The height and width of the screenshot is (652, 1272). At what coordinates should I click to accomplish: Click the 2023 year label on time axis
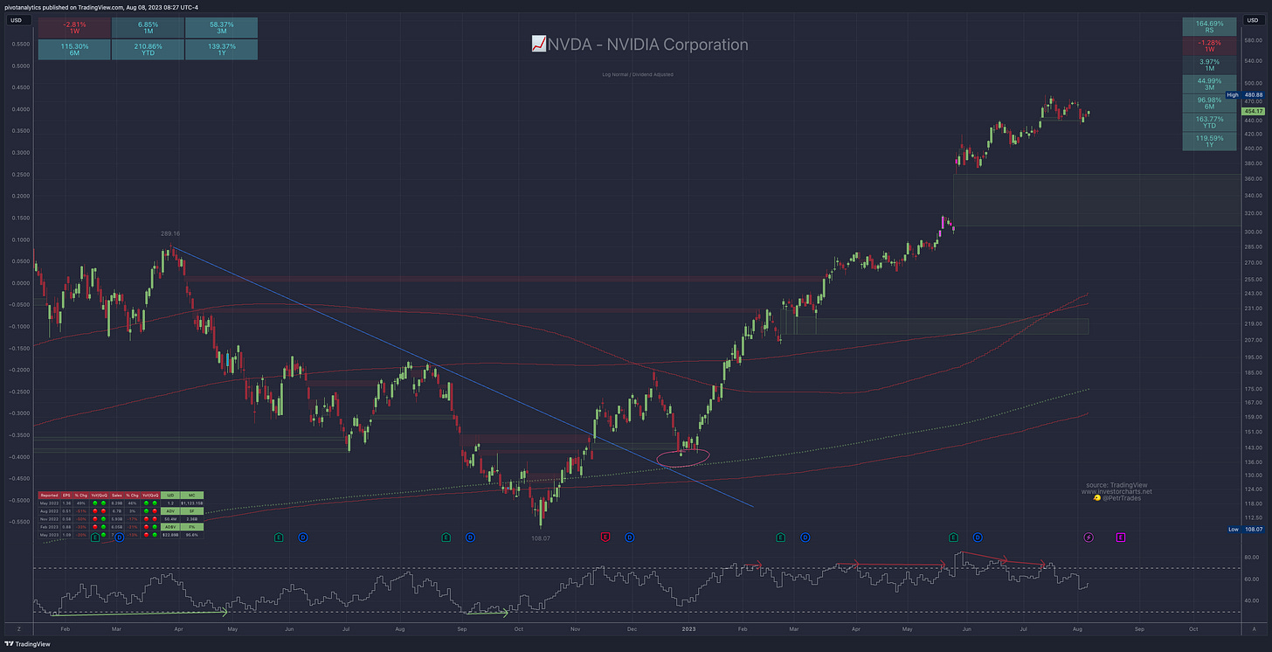click(x=689, y=628)
